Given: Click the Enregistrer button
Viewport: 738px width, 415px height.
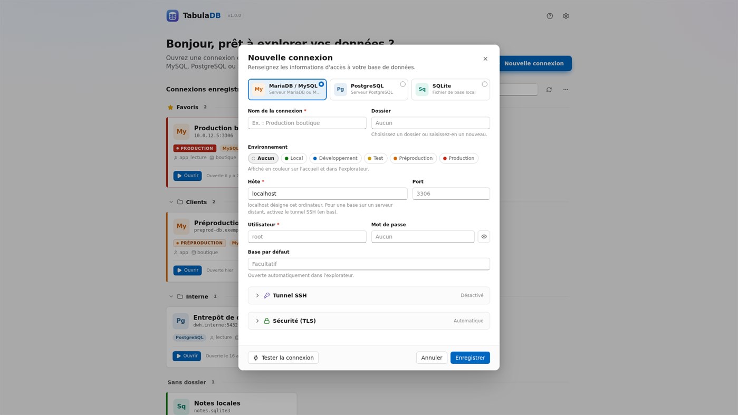Looking at the screenshot, I should click(470, 358).
